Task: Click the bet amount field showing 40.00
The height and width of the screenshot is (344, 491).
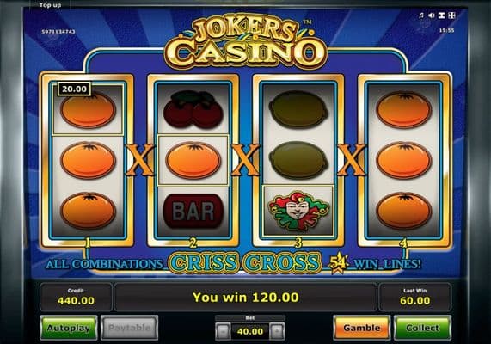Action: (x=250, y=331)
